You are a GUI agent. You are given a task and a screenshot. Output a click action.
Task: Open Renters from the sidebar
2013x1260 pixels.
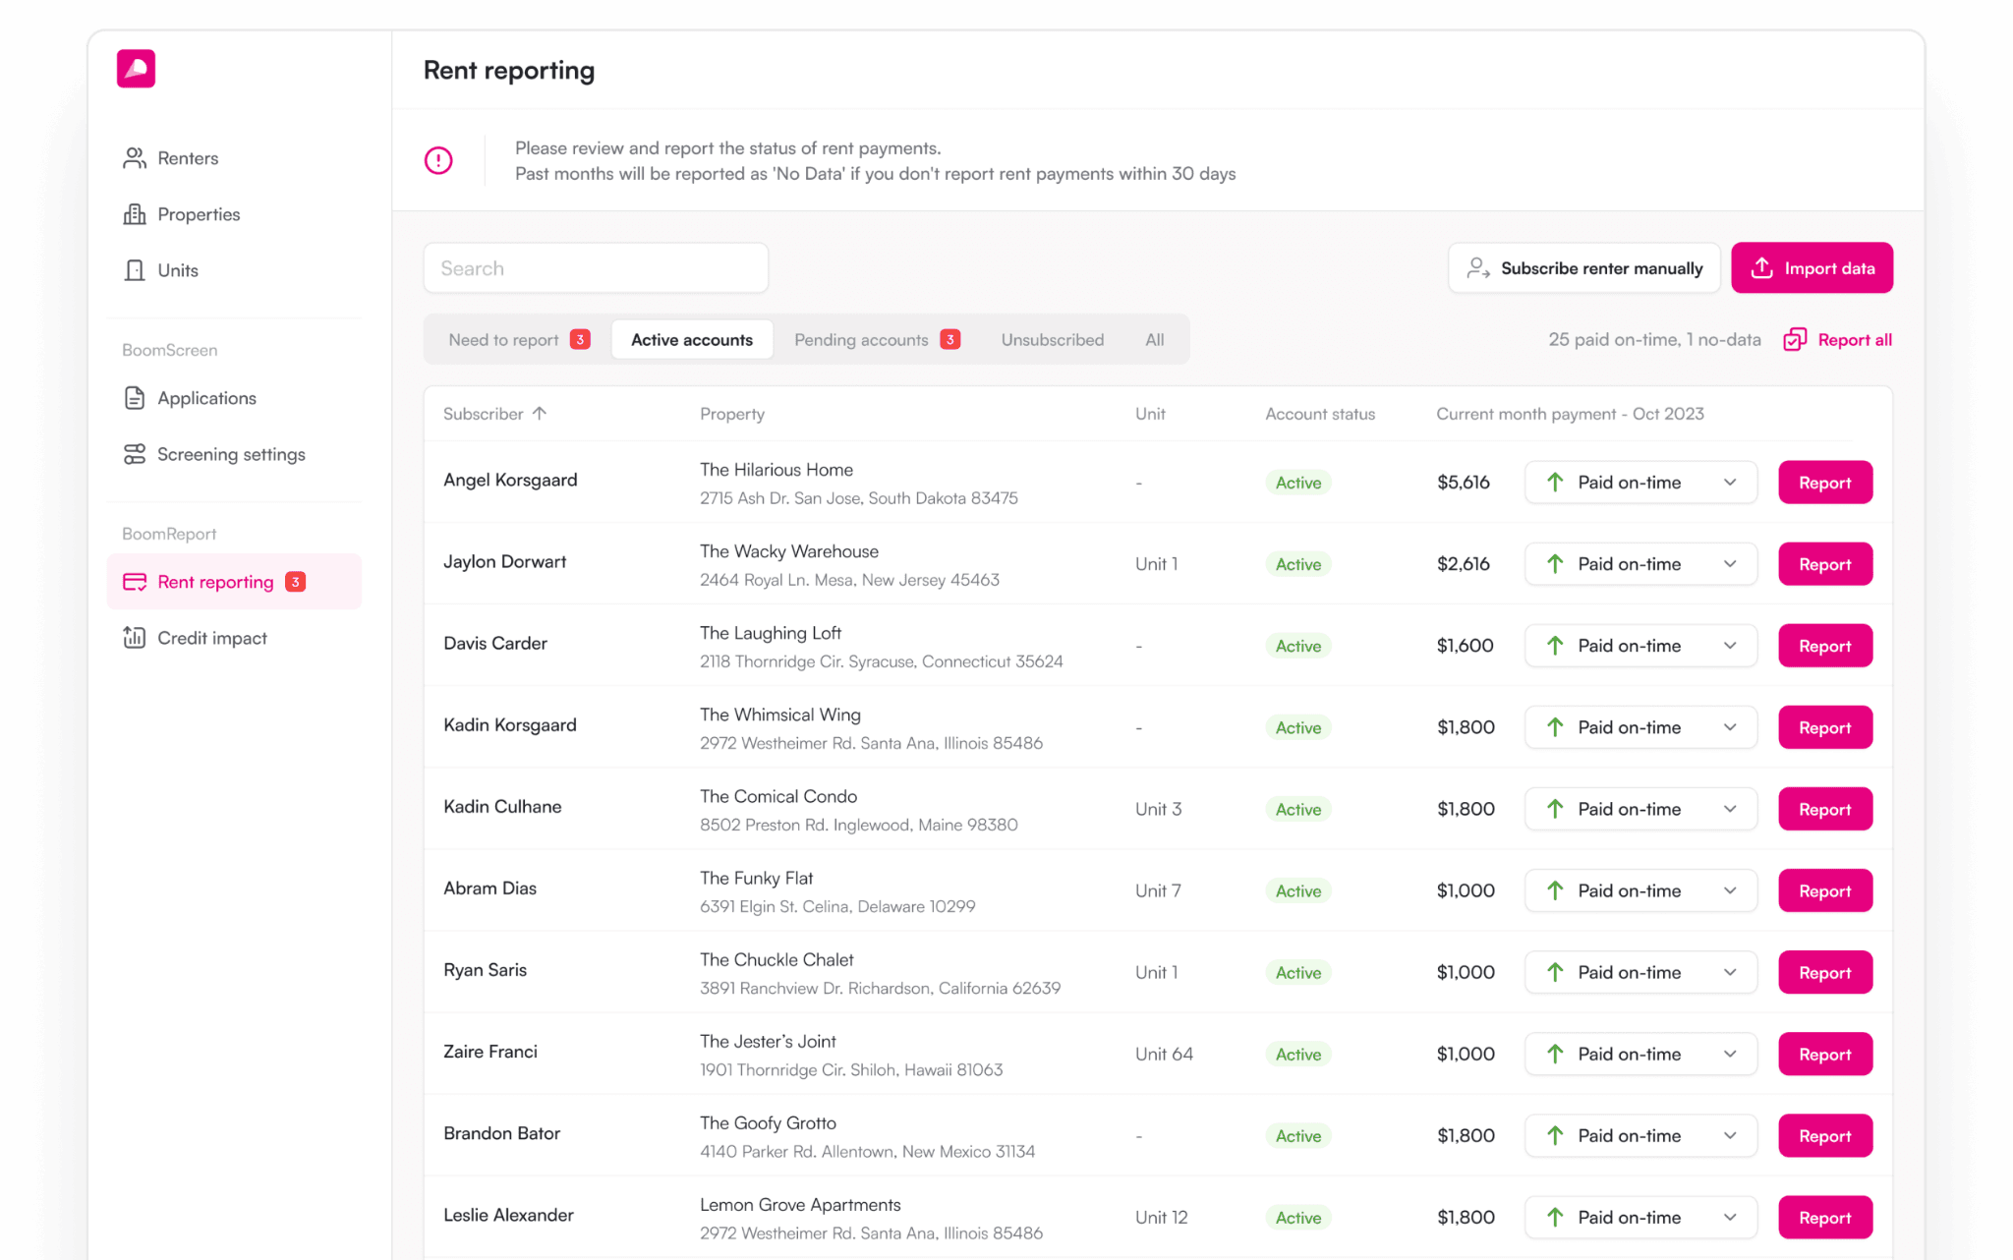click(187, 158)
